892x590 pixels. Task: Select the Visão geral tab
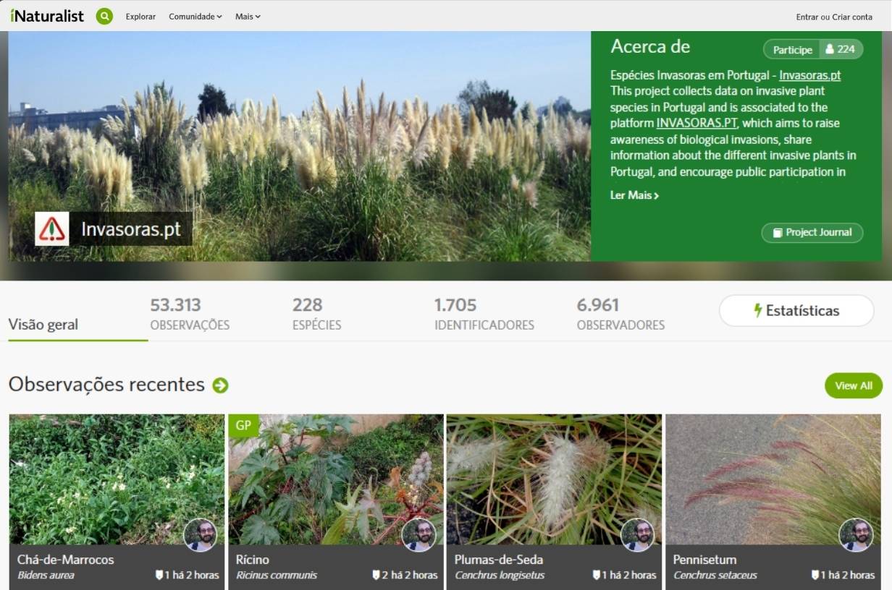point(43,325)
